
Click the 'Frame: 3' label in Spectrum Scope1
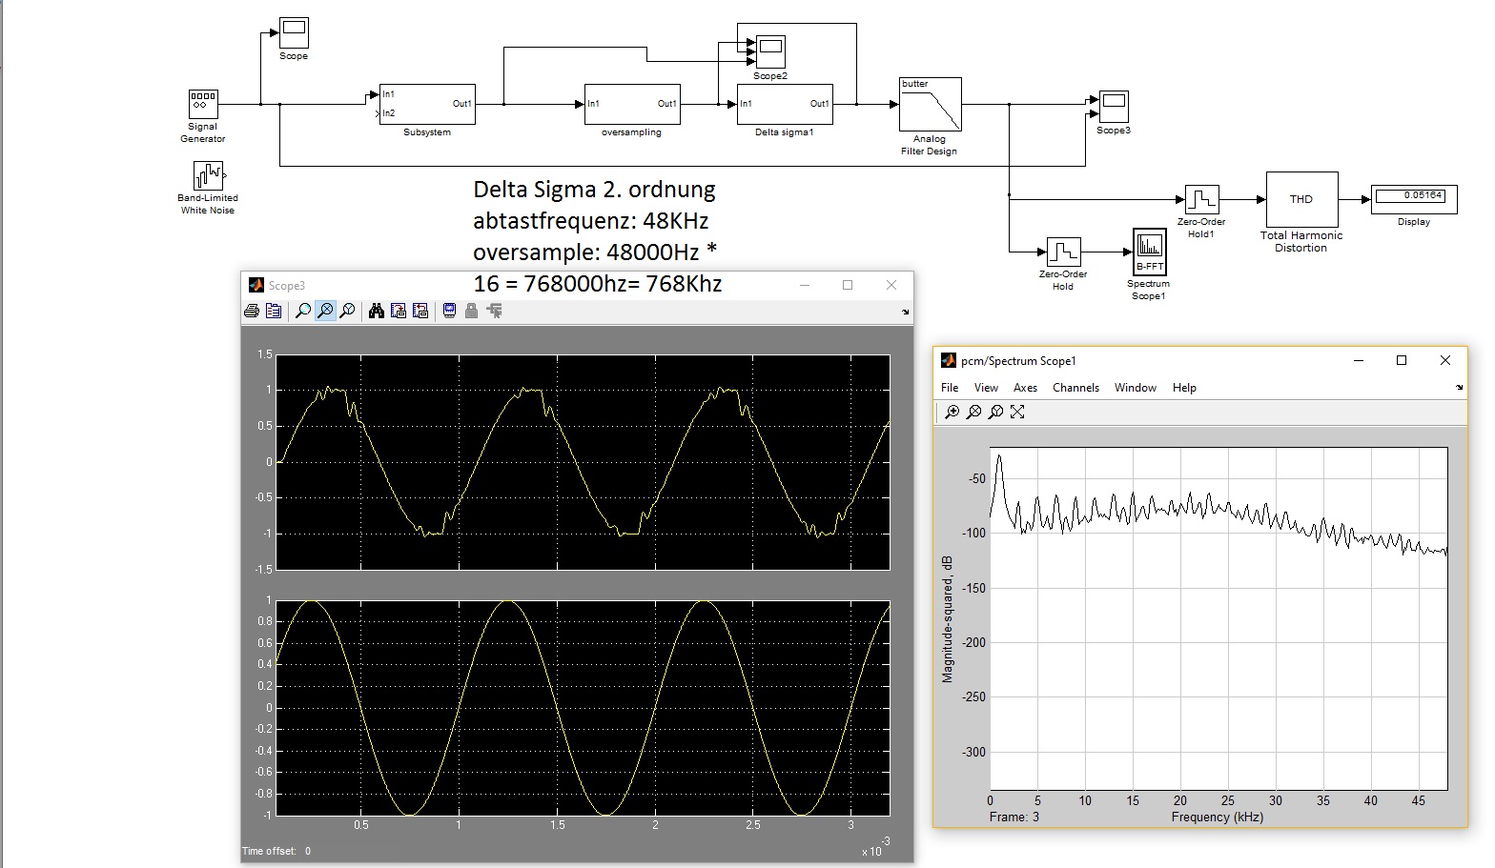1014,817
